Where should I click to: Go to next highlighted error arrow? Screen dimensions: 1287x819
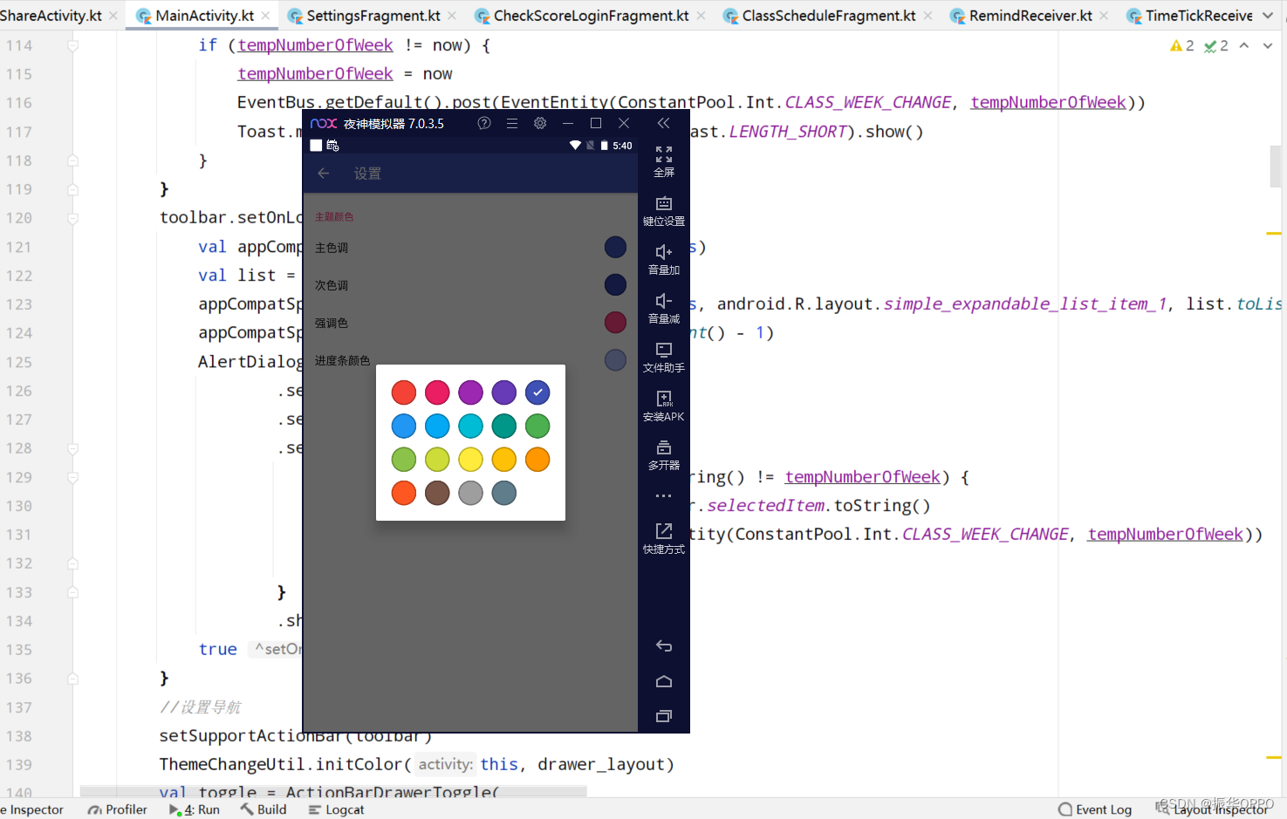point(1268,45)
